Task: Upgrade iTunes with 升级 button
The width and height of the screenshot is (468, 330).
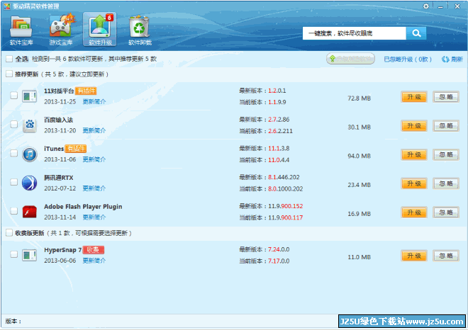Action: click(x=414, y=154)
